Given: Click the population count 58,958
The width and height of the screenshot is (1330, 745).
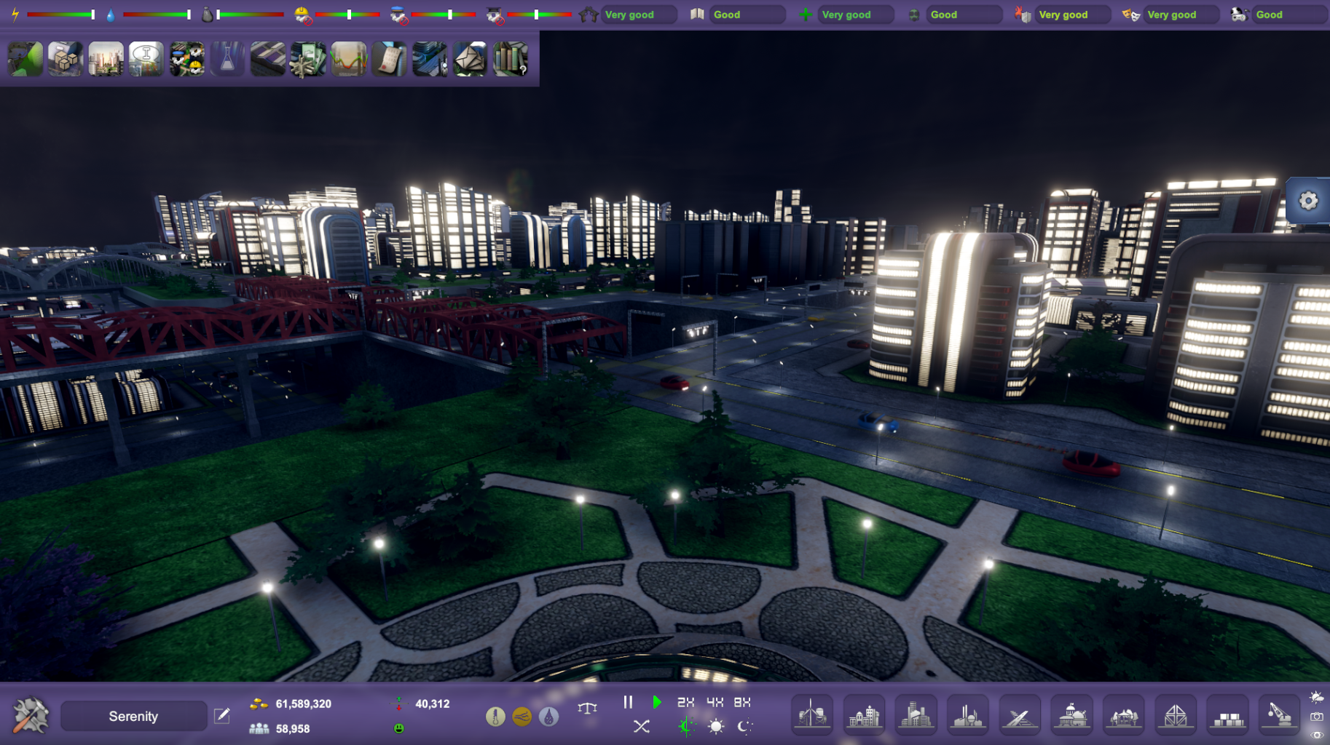Looking at the screenshot, I should click(293, 728).
